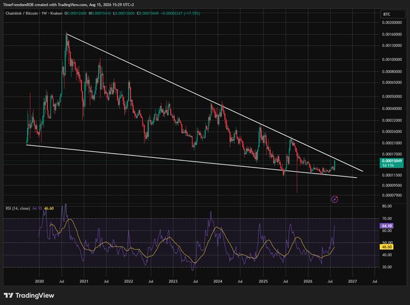Click the 2022 label on time axis
This screenshot has width=410, height=305.
pos(128,281)
